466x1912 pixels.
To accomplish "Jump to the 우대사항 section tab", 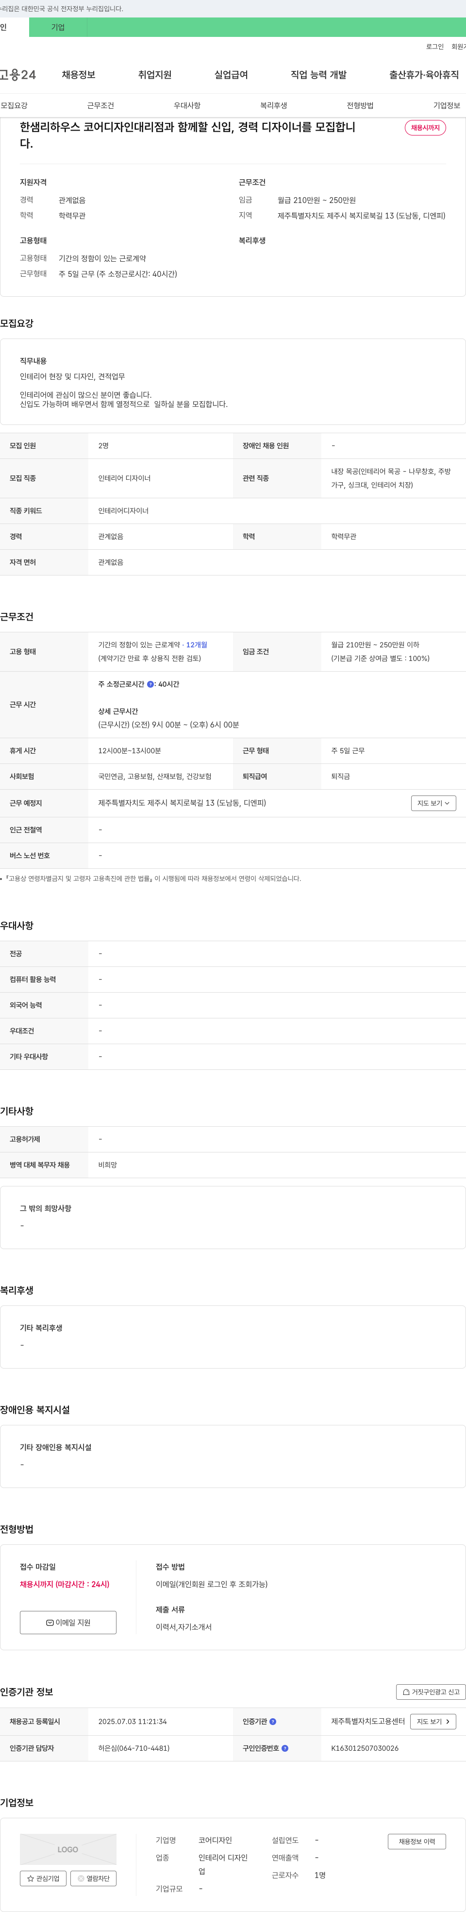I will click(187, 105).
